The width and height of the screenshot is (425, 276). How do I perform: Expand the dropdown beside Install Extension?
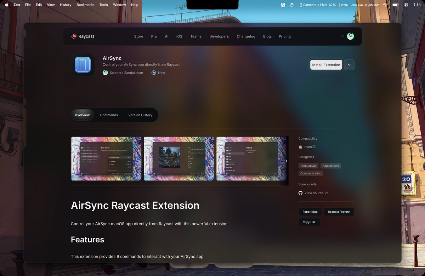tap(349, 65)
